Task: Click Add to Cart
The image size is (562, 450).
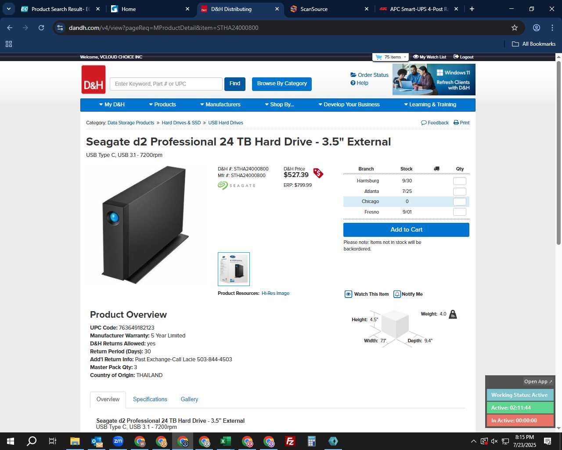Action: tap(406, 230)
